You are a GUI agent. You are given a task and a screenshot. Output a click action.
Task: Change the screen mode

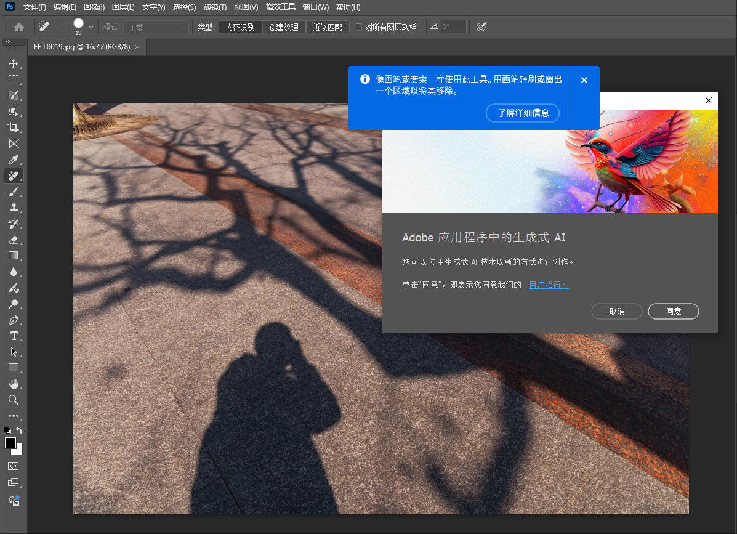pos(14,482)
